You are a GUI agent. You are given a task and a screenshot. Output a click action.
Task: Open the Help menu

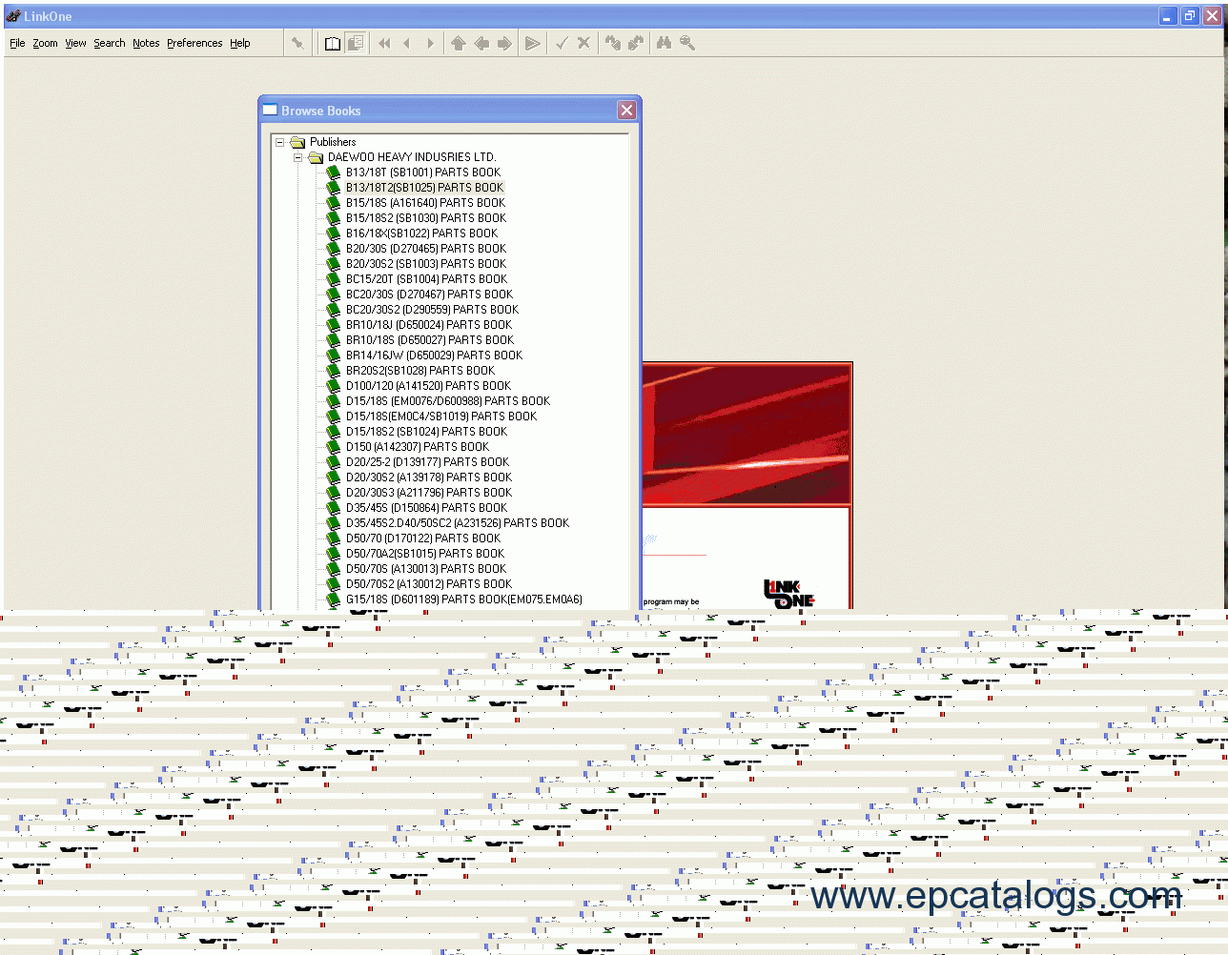pos(240,43)
